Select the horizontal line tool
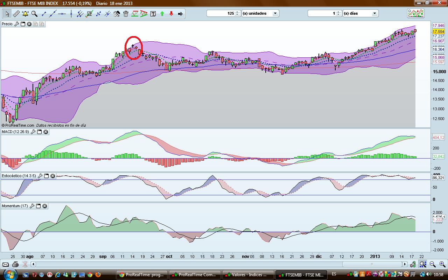Viewport: 448px width, 280px height. click(62, 14)
